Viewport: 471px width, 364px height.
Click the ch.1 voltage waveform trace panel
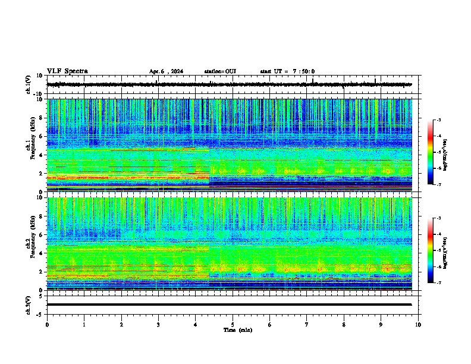pyautogui.click(x=234, y=84)
